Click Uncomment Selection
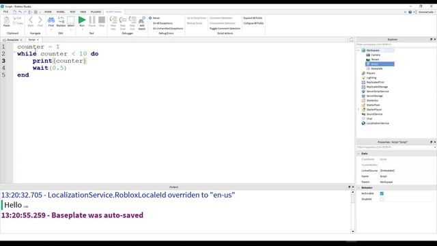 pyautogui.click(x=223, y=23)
